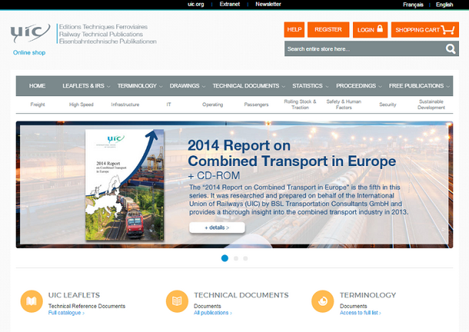Open the Full catalogue link
The image size is (469, 332).
[x=66, y=313]
